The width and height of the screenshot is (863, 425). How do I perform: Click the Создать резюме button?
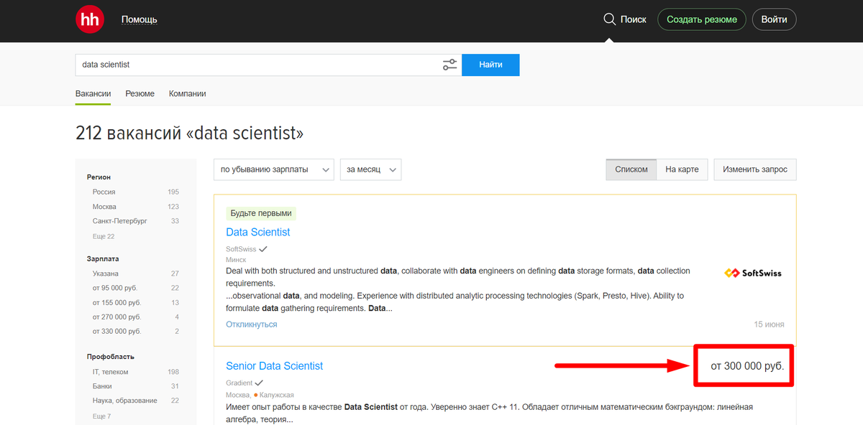(x=702, y=19)
